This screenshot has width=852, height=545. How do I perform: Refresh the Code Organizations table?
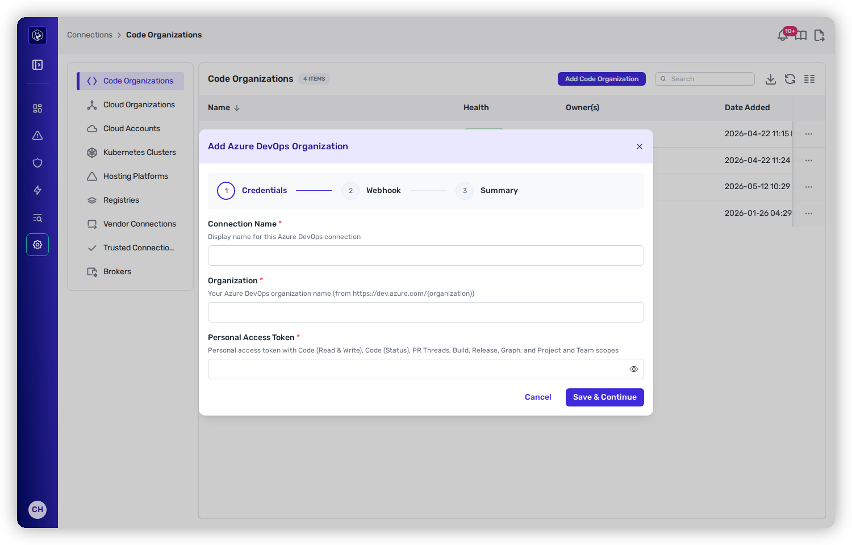[x=790, y=79]
